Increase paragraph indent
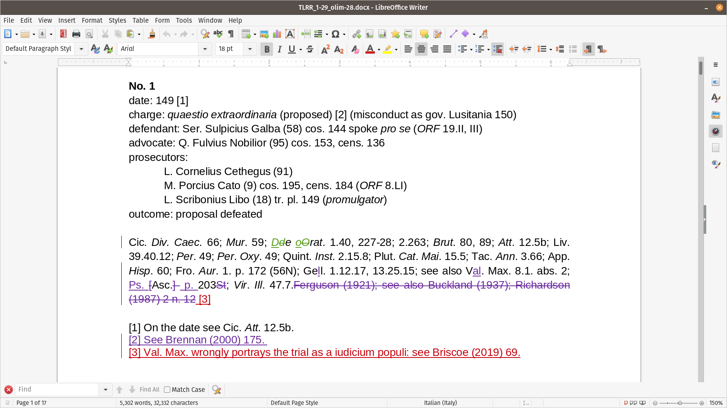This screenshot has width=727, height=408. tap(514, 49)
